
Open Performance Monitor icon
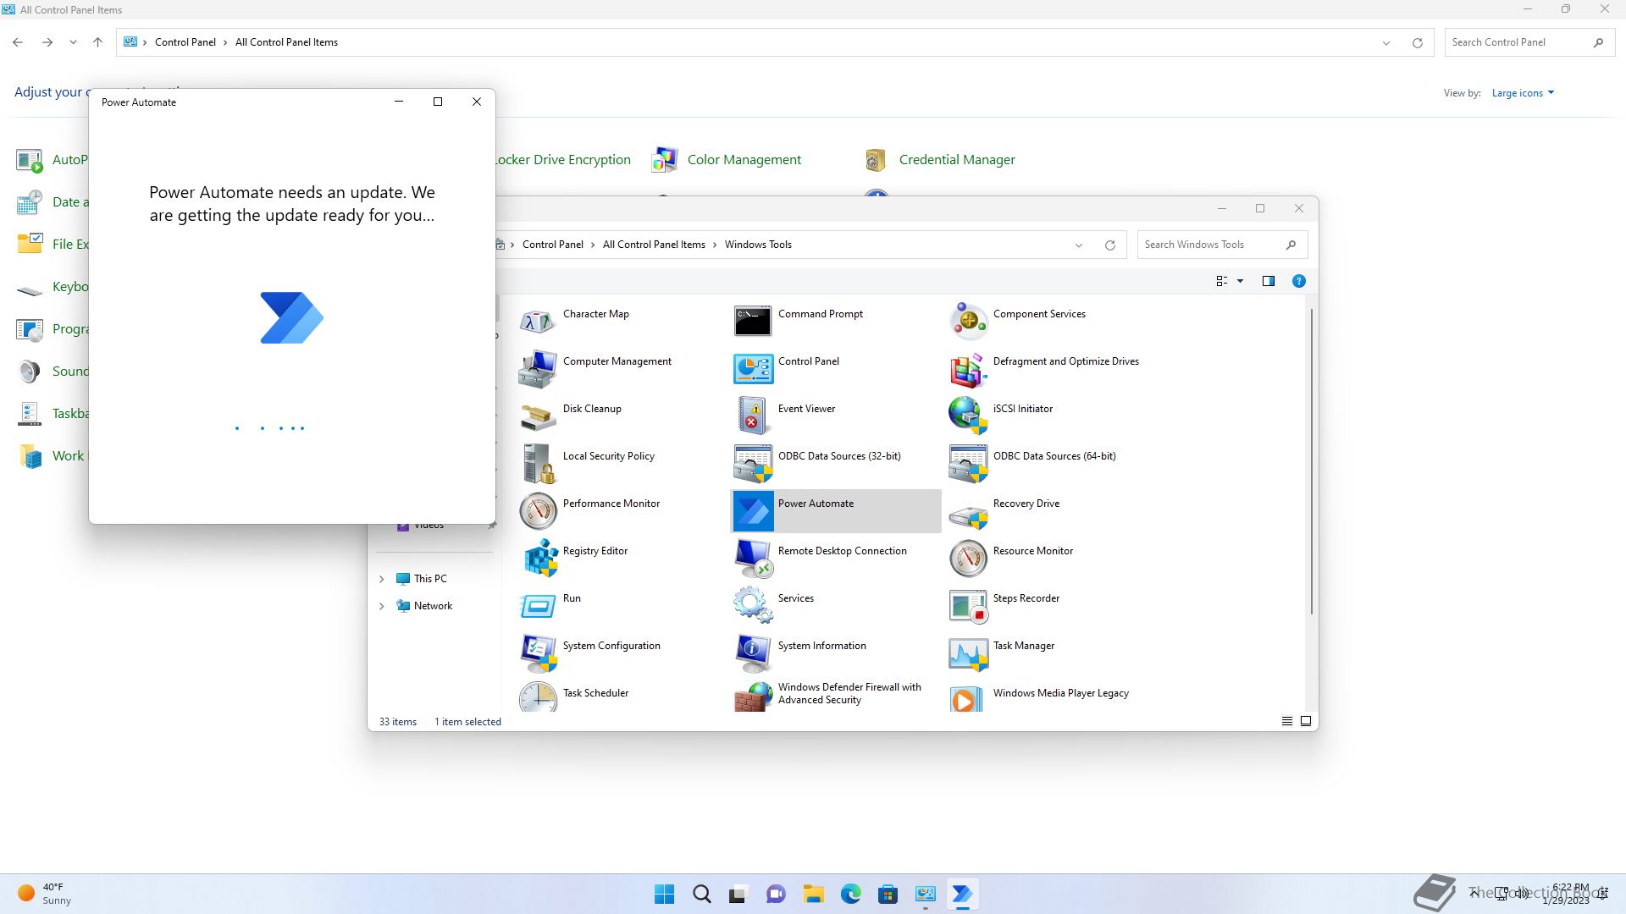pos(538,511)
